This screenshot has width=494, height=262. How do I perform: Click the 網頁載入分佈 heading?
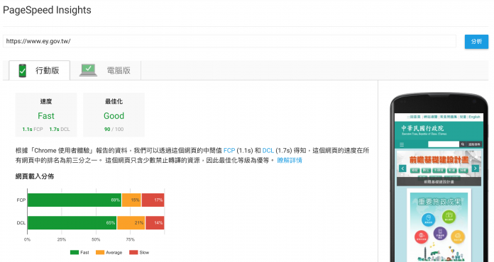tap(35, 176)
